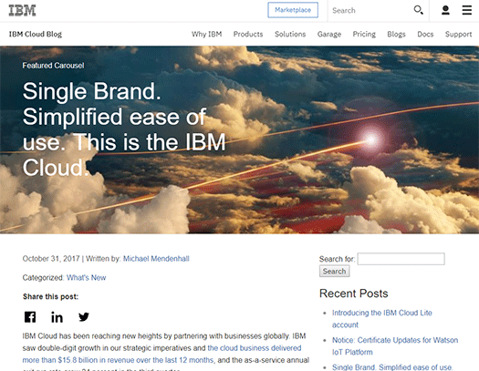Open 'Introducing the IBM Cloud Lite account' post
479x371 pixels.
tap(382, 319)
